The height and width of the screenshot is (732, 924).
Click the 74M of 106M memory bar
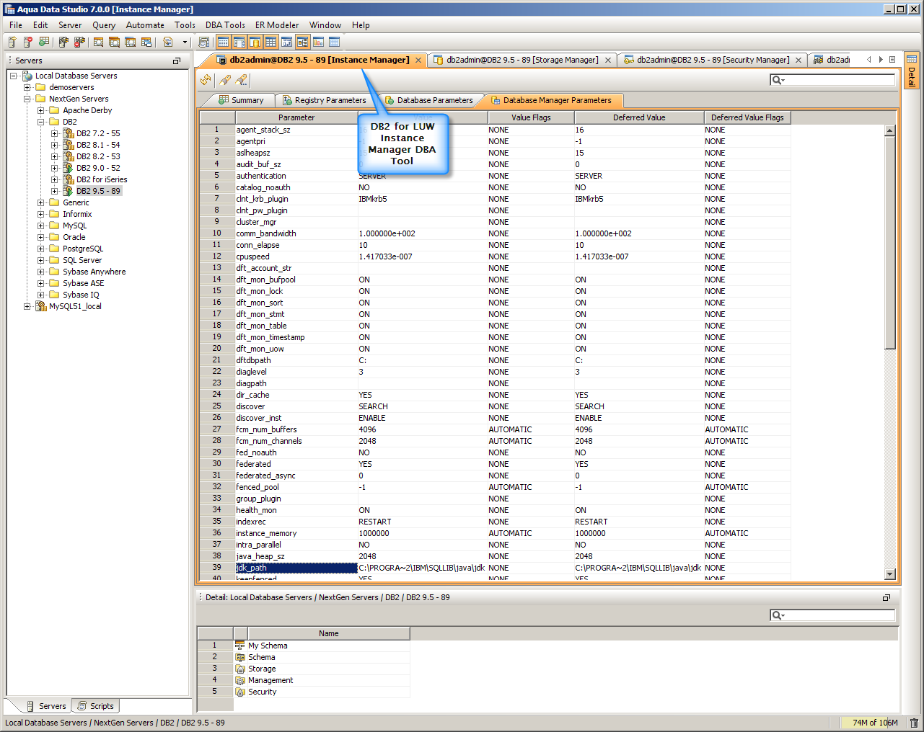tap(873, 723)
